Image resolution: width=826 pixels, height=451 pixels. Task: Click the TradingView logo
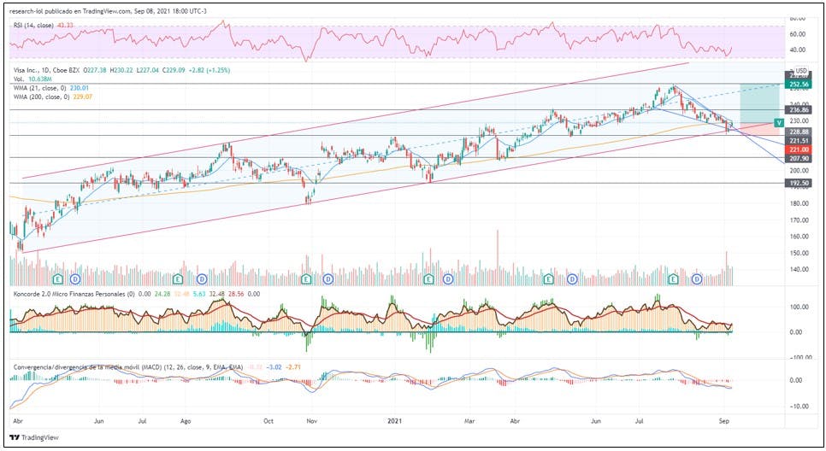pos(35,437)
